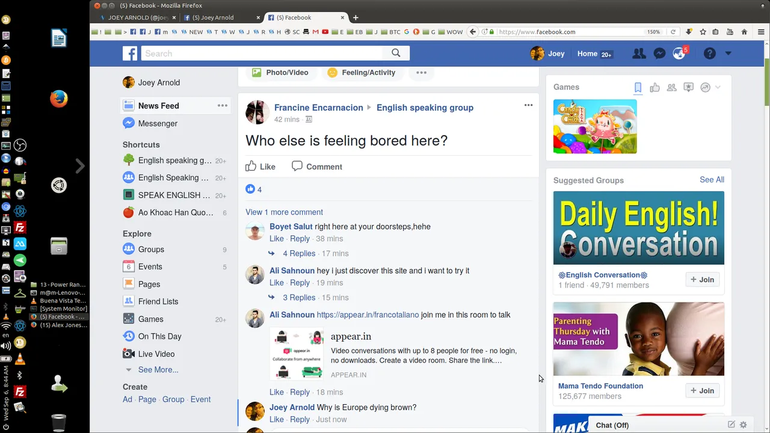The image size is (770, 433).
Task: Like Francine's post
Action: click(260, 167)
